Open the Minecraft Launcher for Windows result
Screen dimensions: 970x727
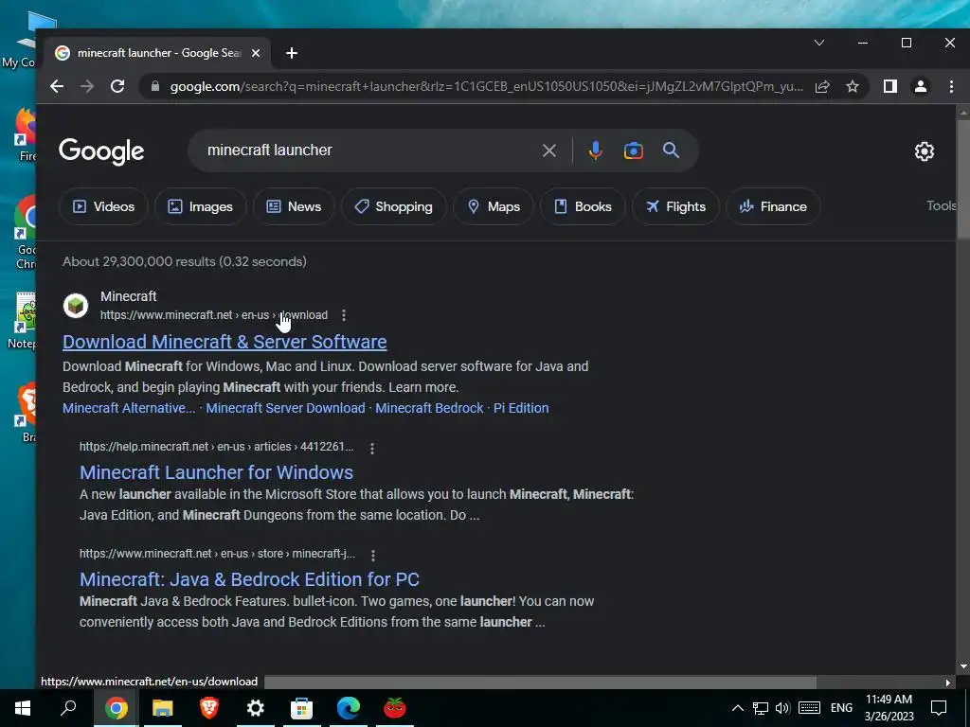click(x=217, y=472)
